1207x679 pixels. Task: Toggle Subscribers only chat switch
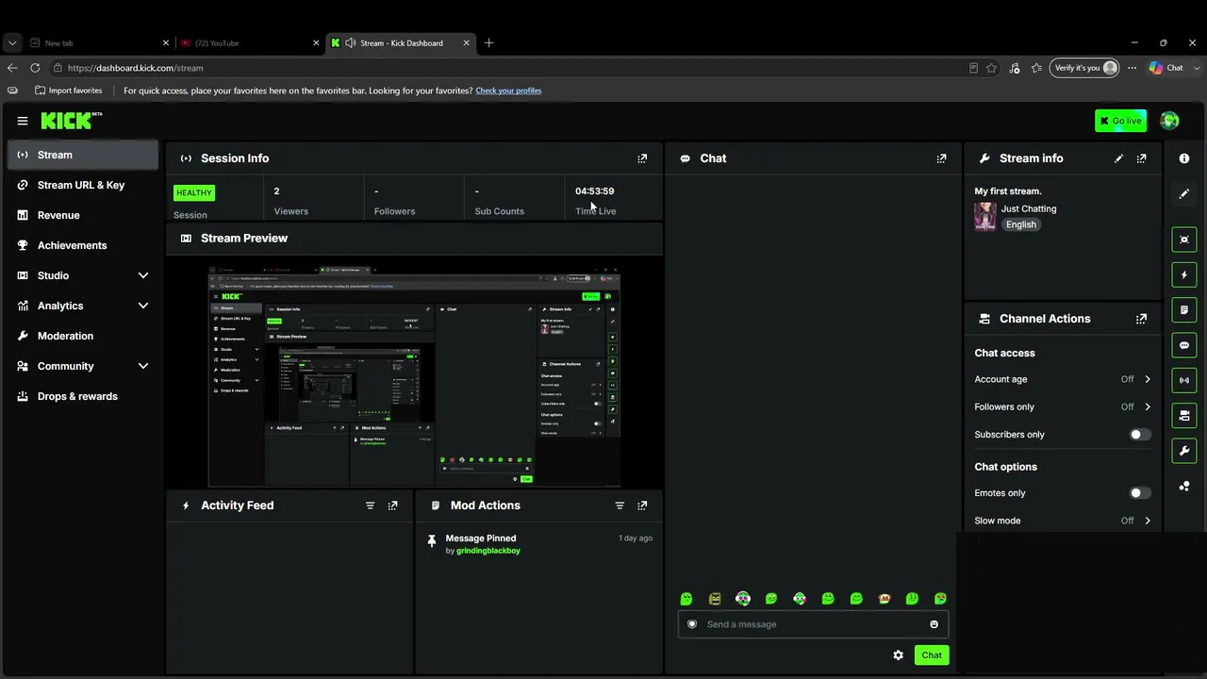[1139, 435]
